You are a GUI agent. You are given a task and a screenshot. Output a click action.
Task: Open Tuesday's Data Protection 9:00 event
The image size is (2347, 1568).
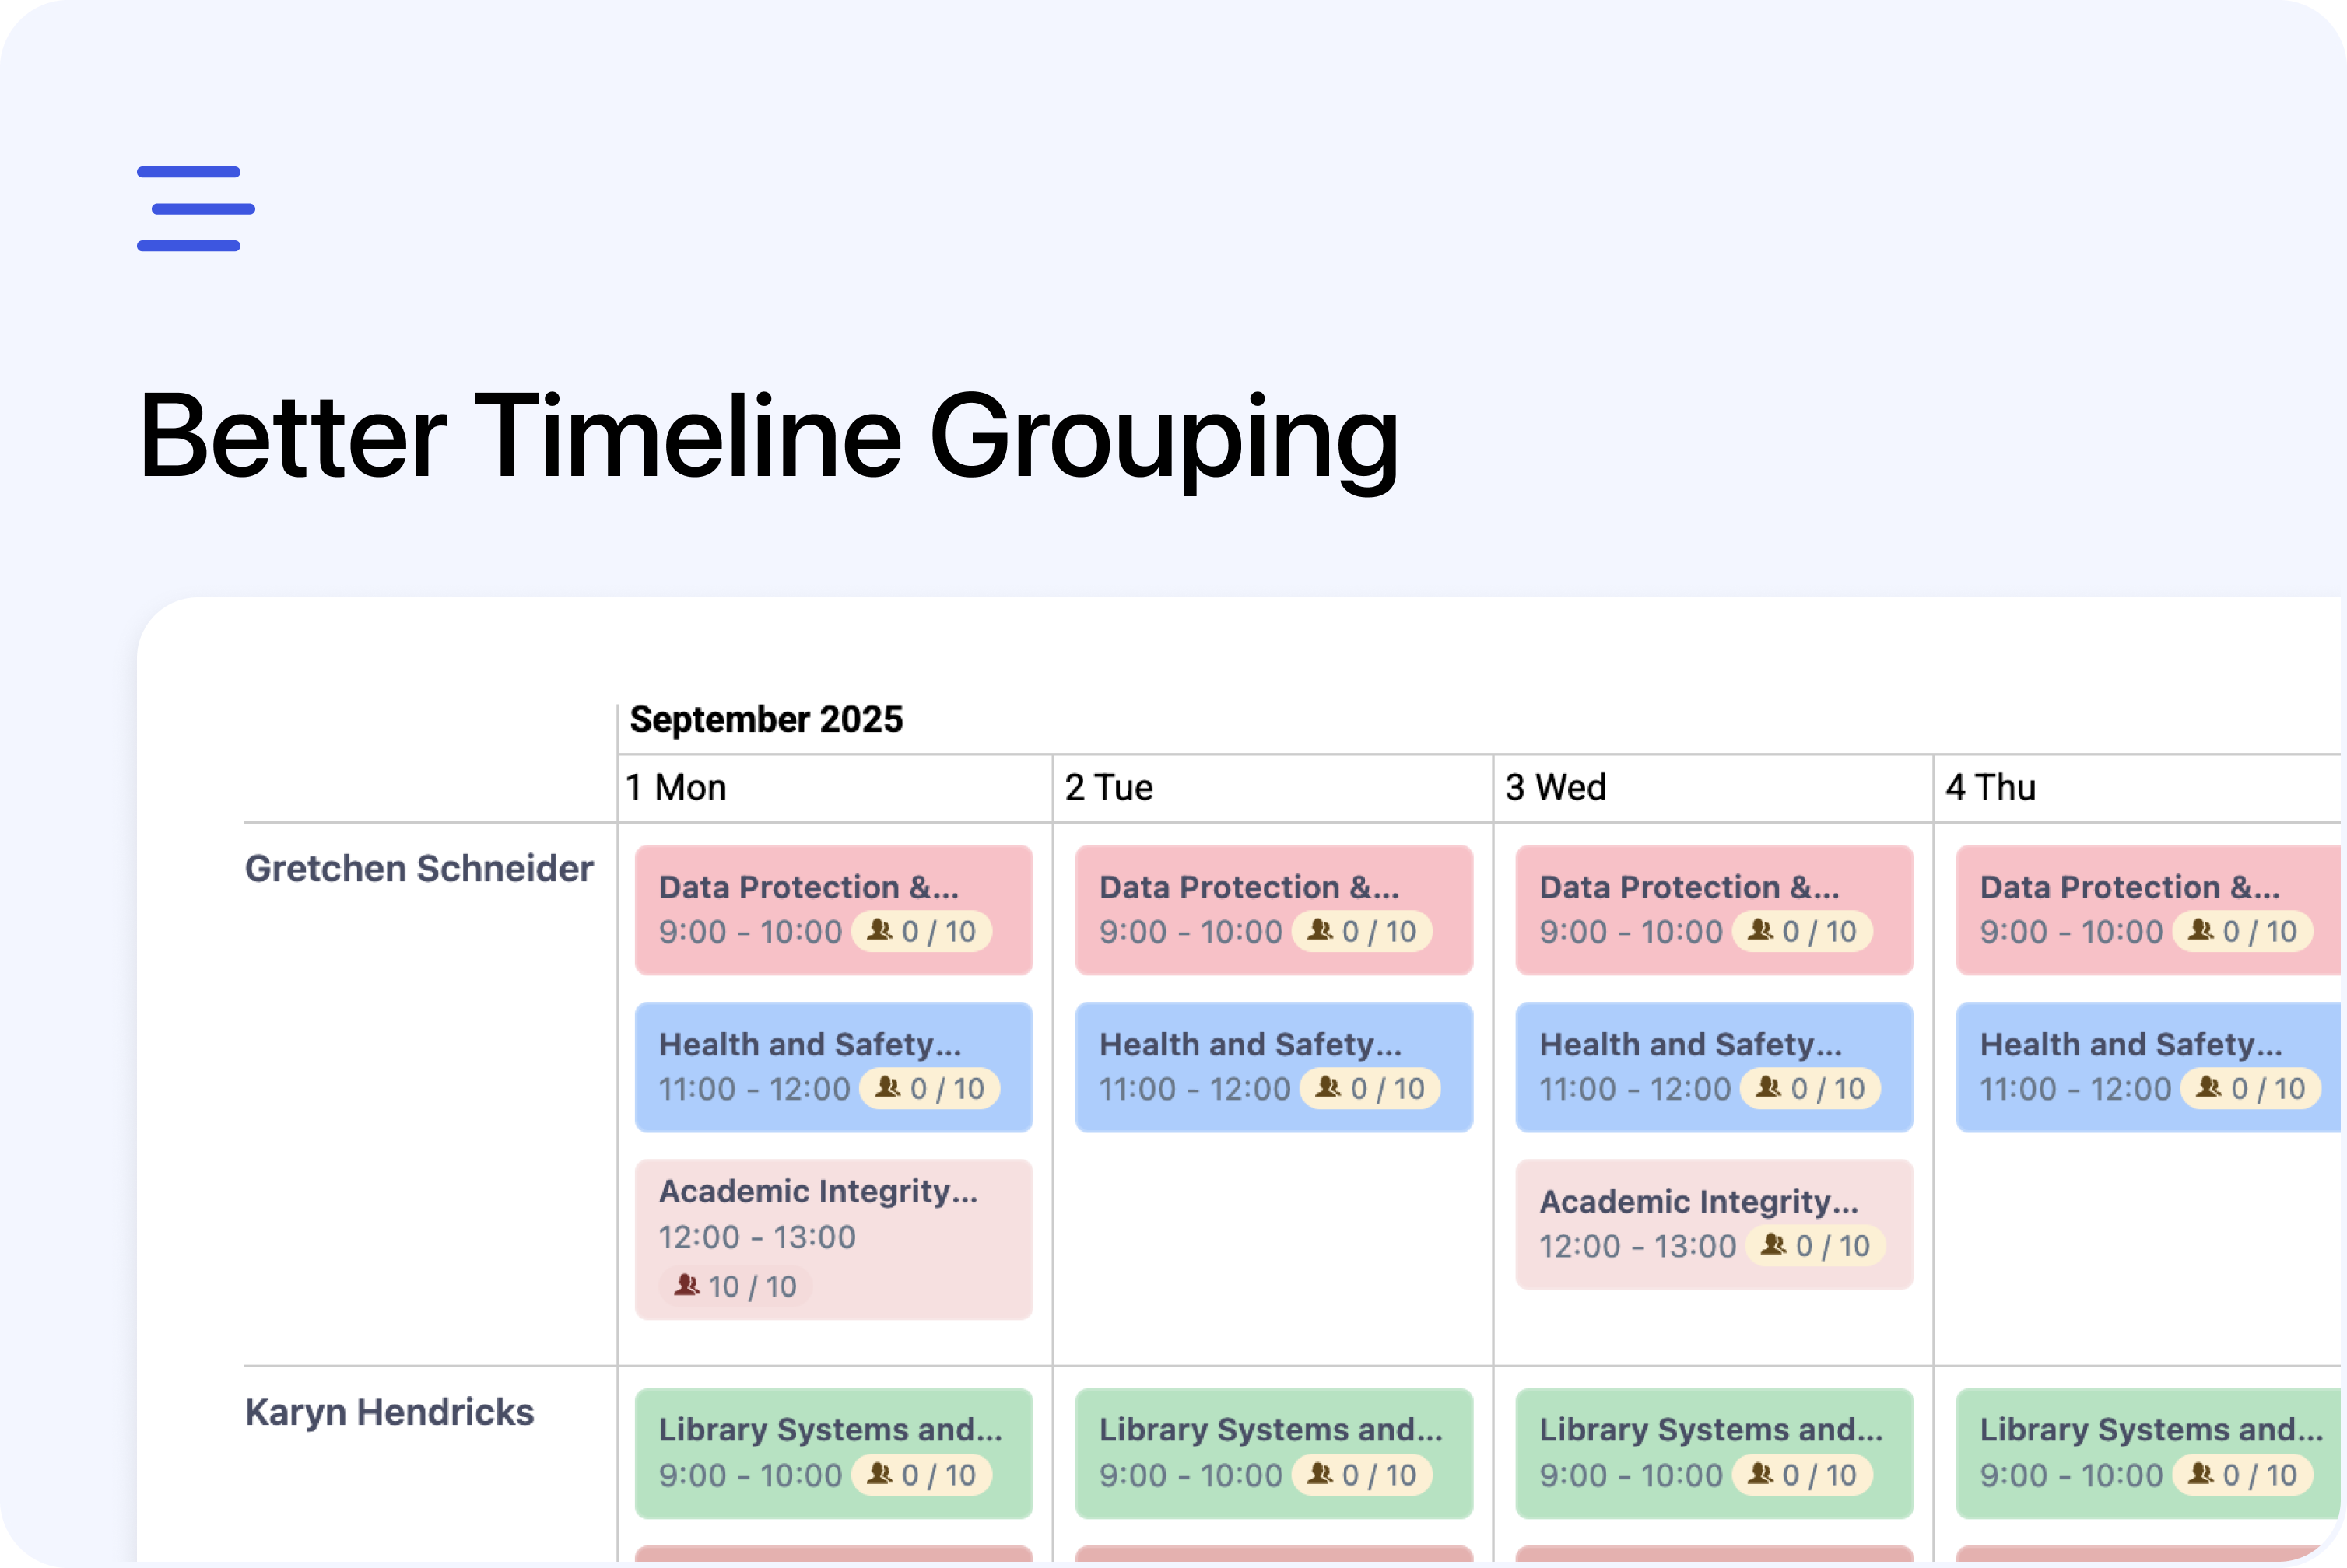(1275, 910)
